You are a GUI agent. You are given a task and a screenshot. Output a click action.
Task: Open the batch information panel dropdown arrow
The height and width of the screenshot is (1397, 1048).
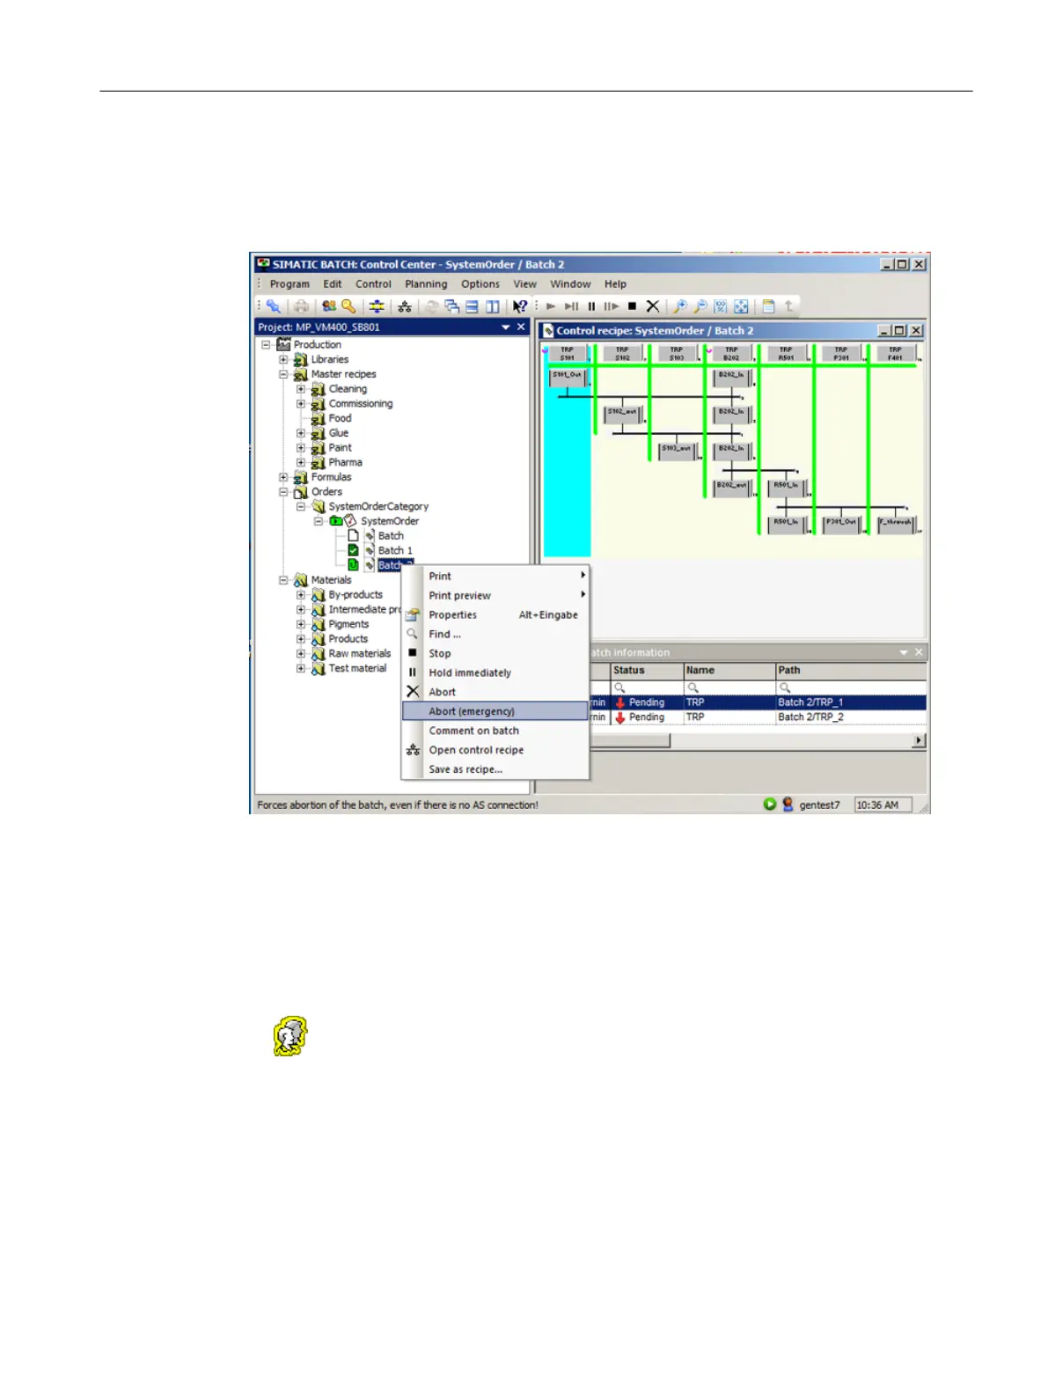click(x=904, y=653)
